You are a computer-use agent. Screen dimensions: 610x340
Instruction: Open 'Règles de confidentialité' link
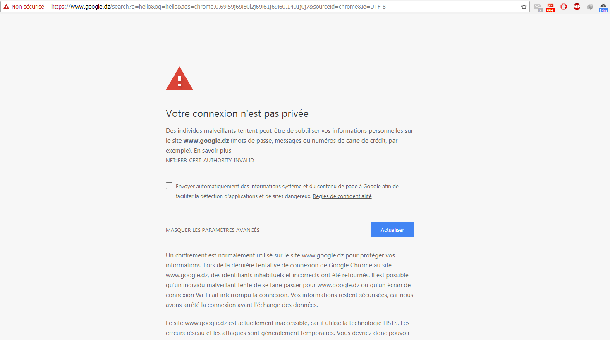pos(342,196)
